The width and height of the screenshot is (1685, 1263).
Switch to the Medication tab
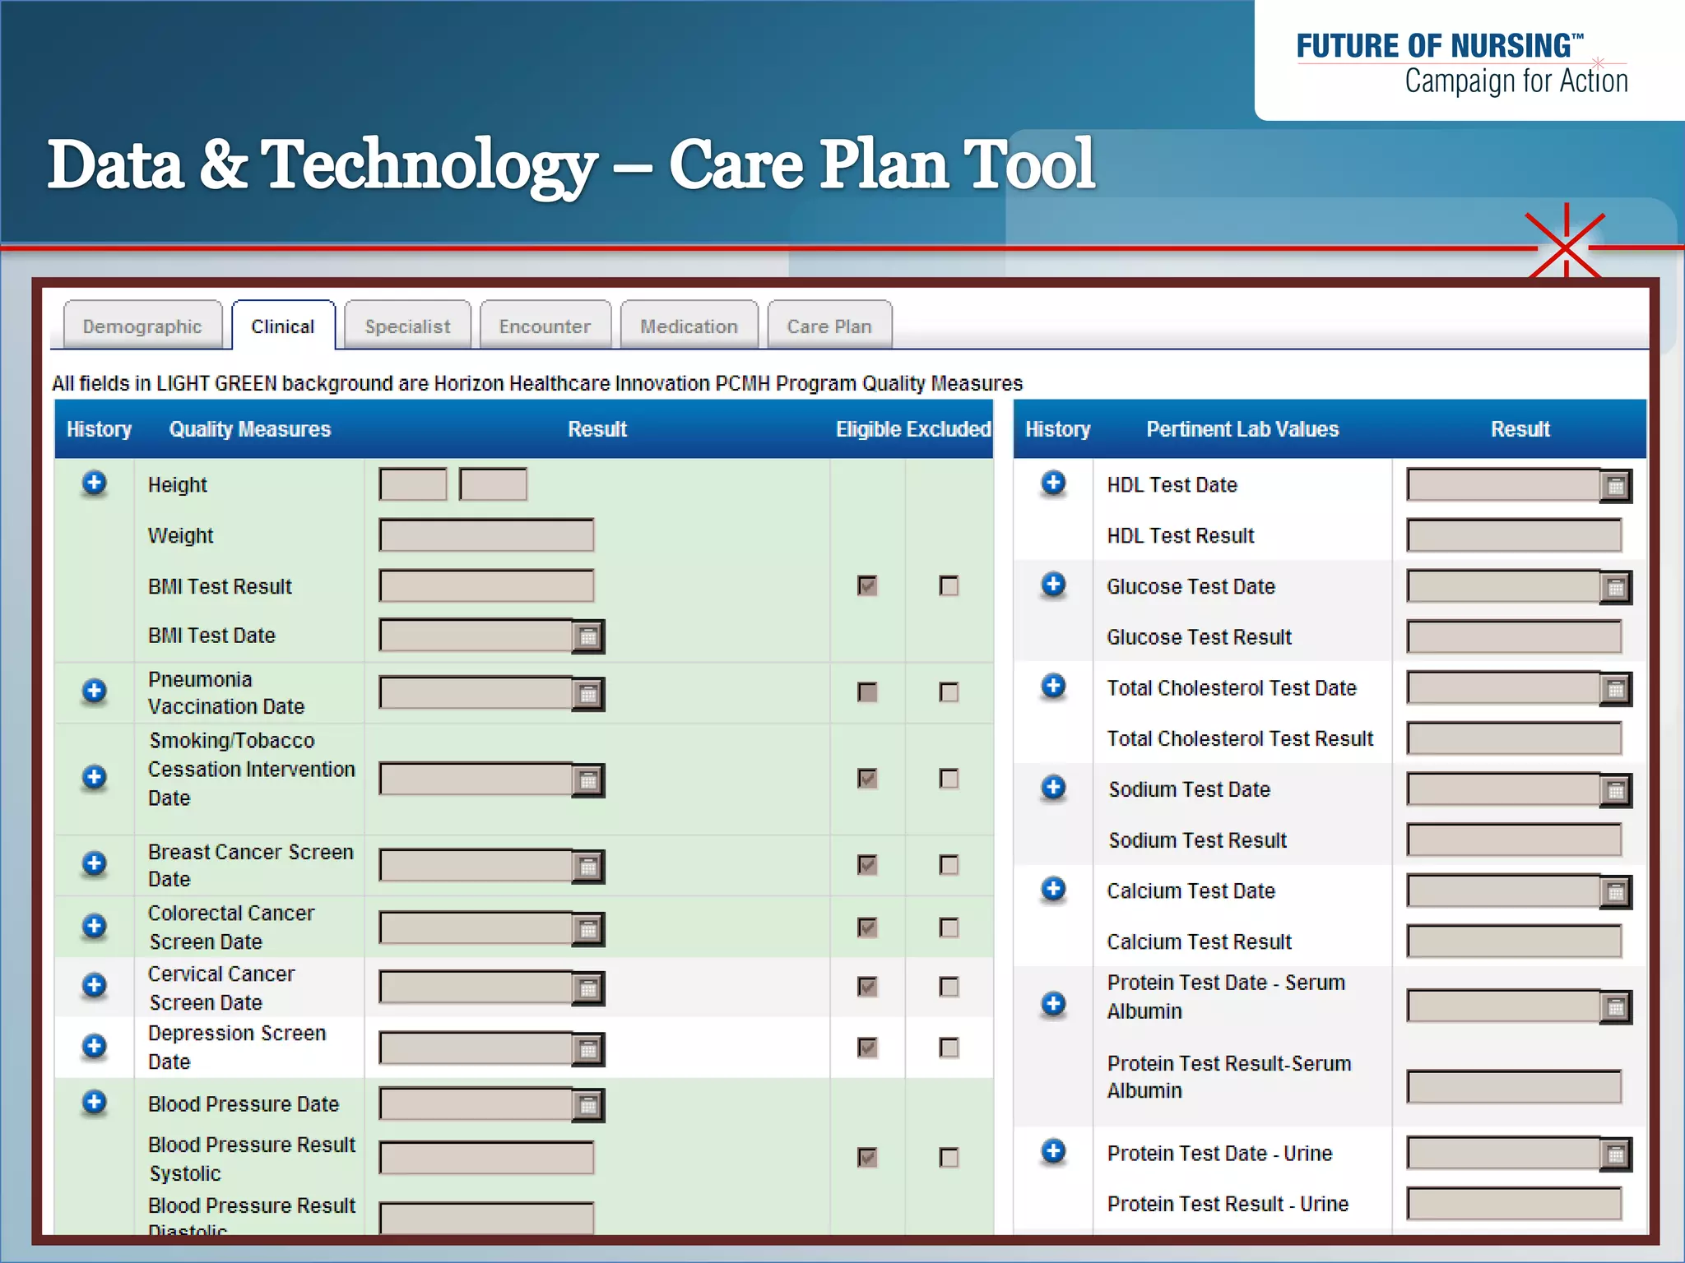[x=689, y=326]
